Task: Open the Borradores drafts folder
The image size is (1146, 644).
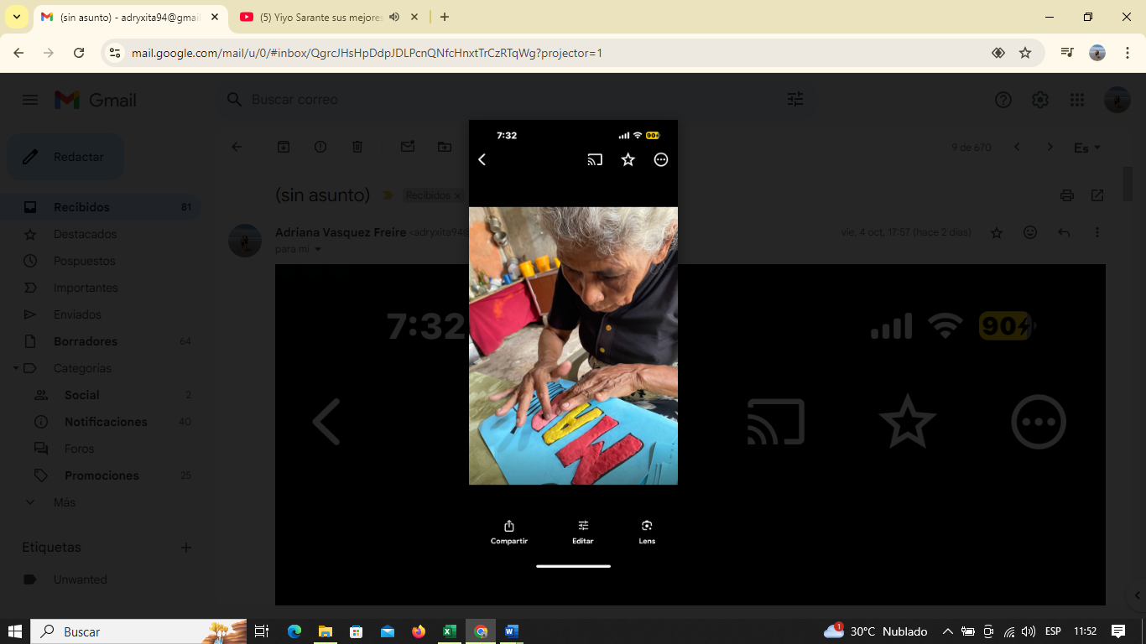Action: coord(85,341)
